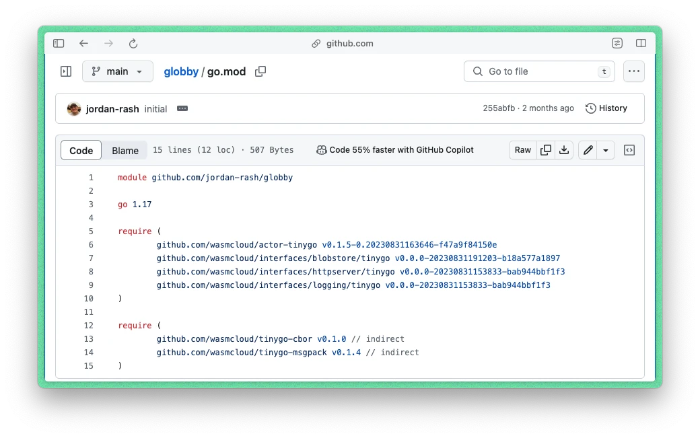This screenshot has height=438, width=700.
Task: Open more edit options dropdown arrow
Action: coord(606,150)
